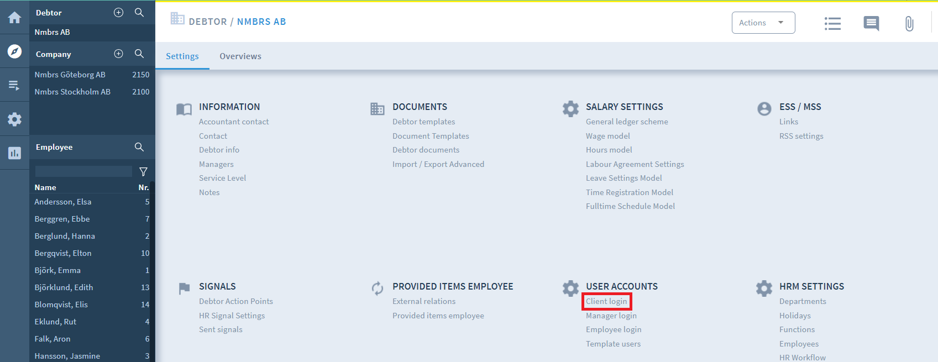
Task: Select company Nmbrs Göteborg AB
Action: (92, 75)
